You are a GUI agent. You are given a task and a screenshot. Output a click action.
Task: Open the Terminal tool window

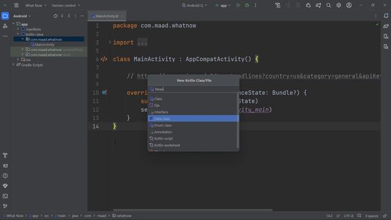pos(5,196)
